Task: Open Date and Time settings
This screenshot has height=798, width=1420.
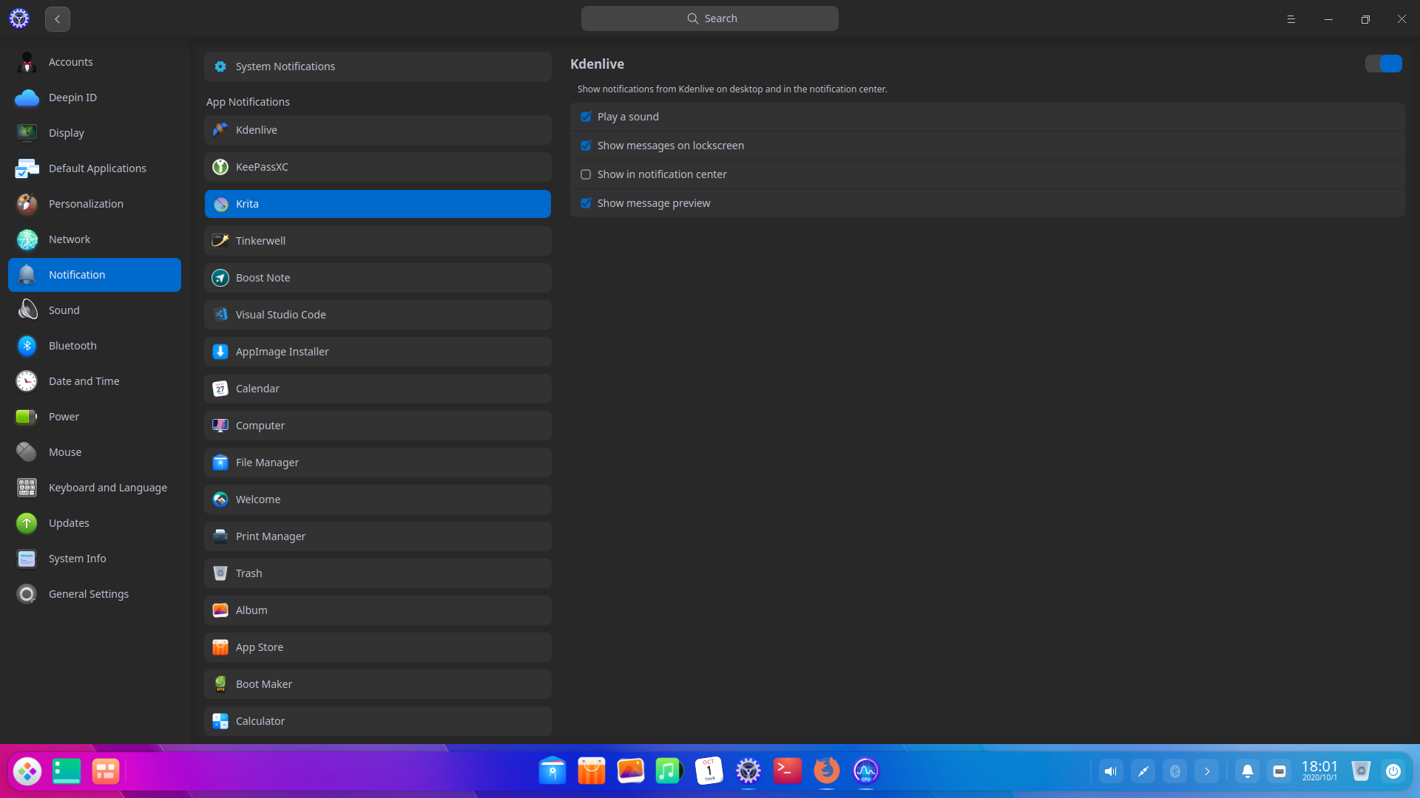Action: coord(84,381)
